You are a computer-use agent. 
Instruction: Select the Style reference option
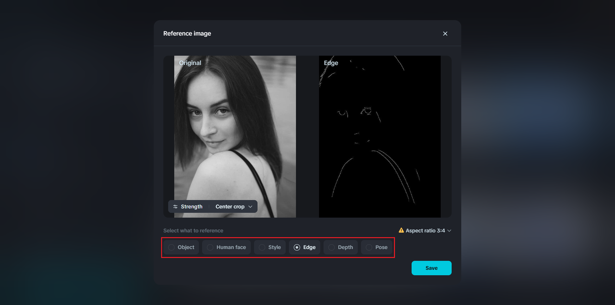click(x=270, y=247)
